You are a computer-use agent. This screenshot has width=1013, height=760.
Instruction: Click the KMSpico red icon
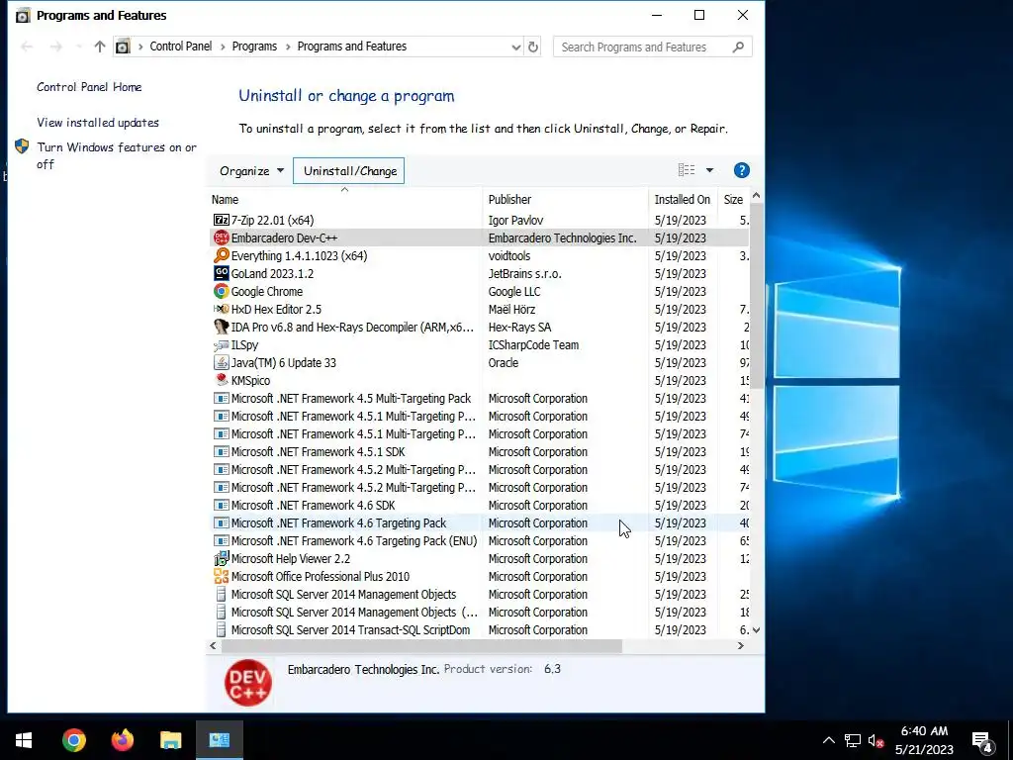[221, 380]
